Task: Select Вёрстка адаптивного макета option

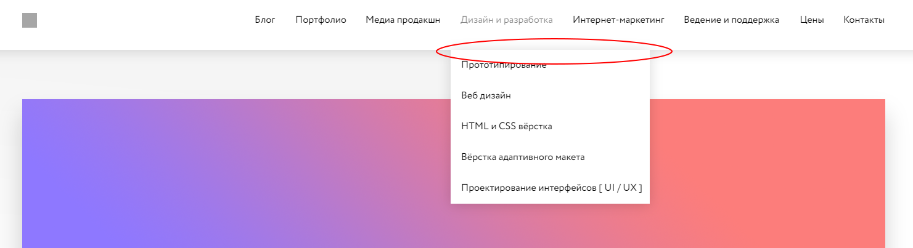Action: tap(523, 157)
